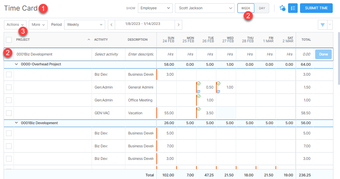Switch to the Day view tab
Screen dimensions: 340x179
pos(262,8)
